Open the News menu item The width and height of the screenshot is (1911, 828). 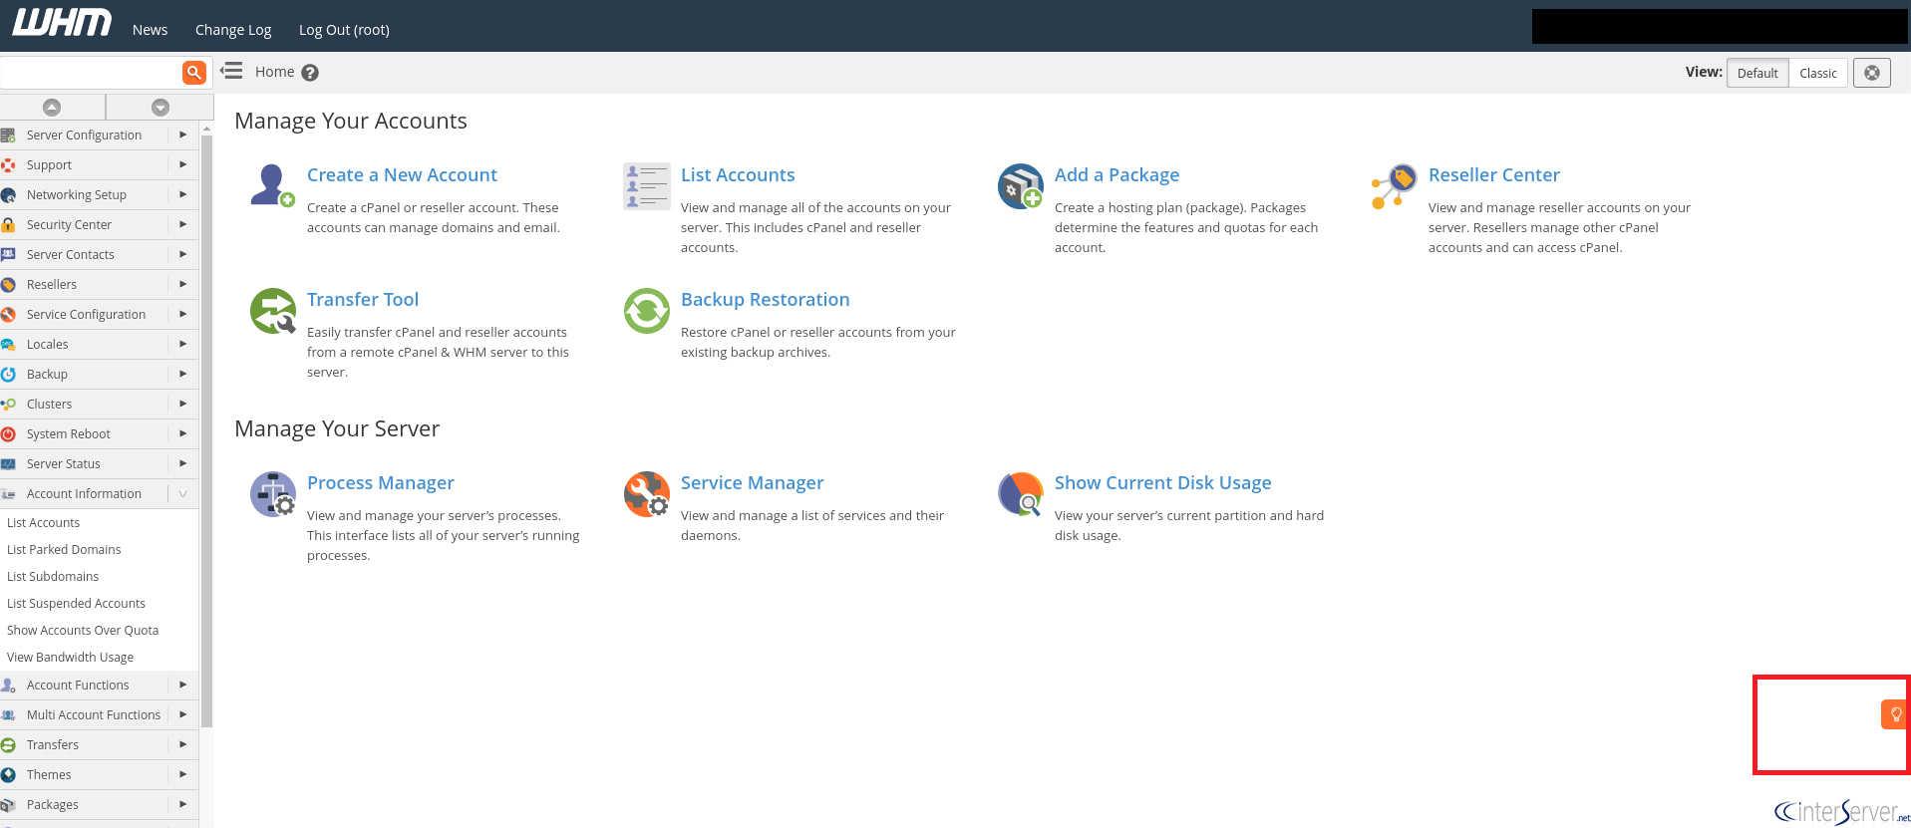coord(150,30)
